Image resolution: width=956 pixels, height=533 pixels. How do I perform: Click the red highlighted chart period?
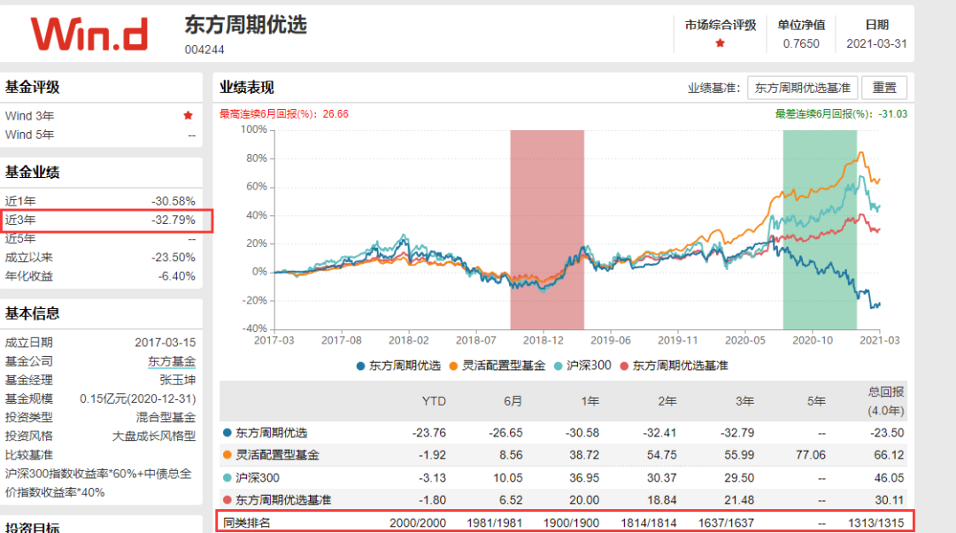(547, 229)
